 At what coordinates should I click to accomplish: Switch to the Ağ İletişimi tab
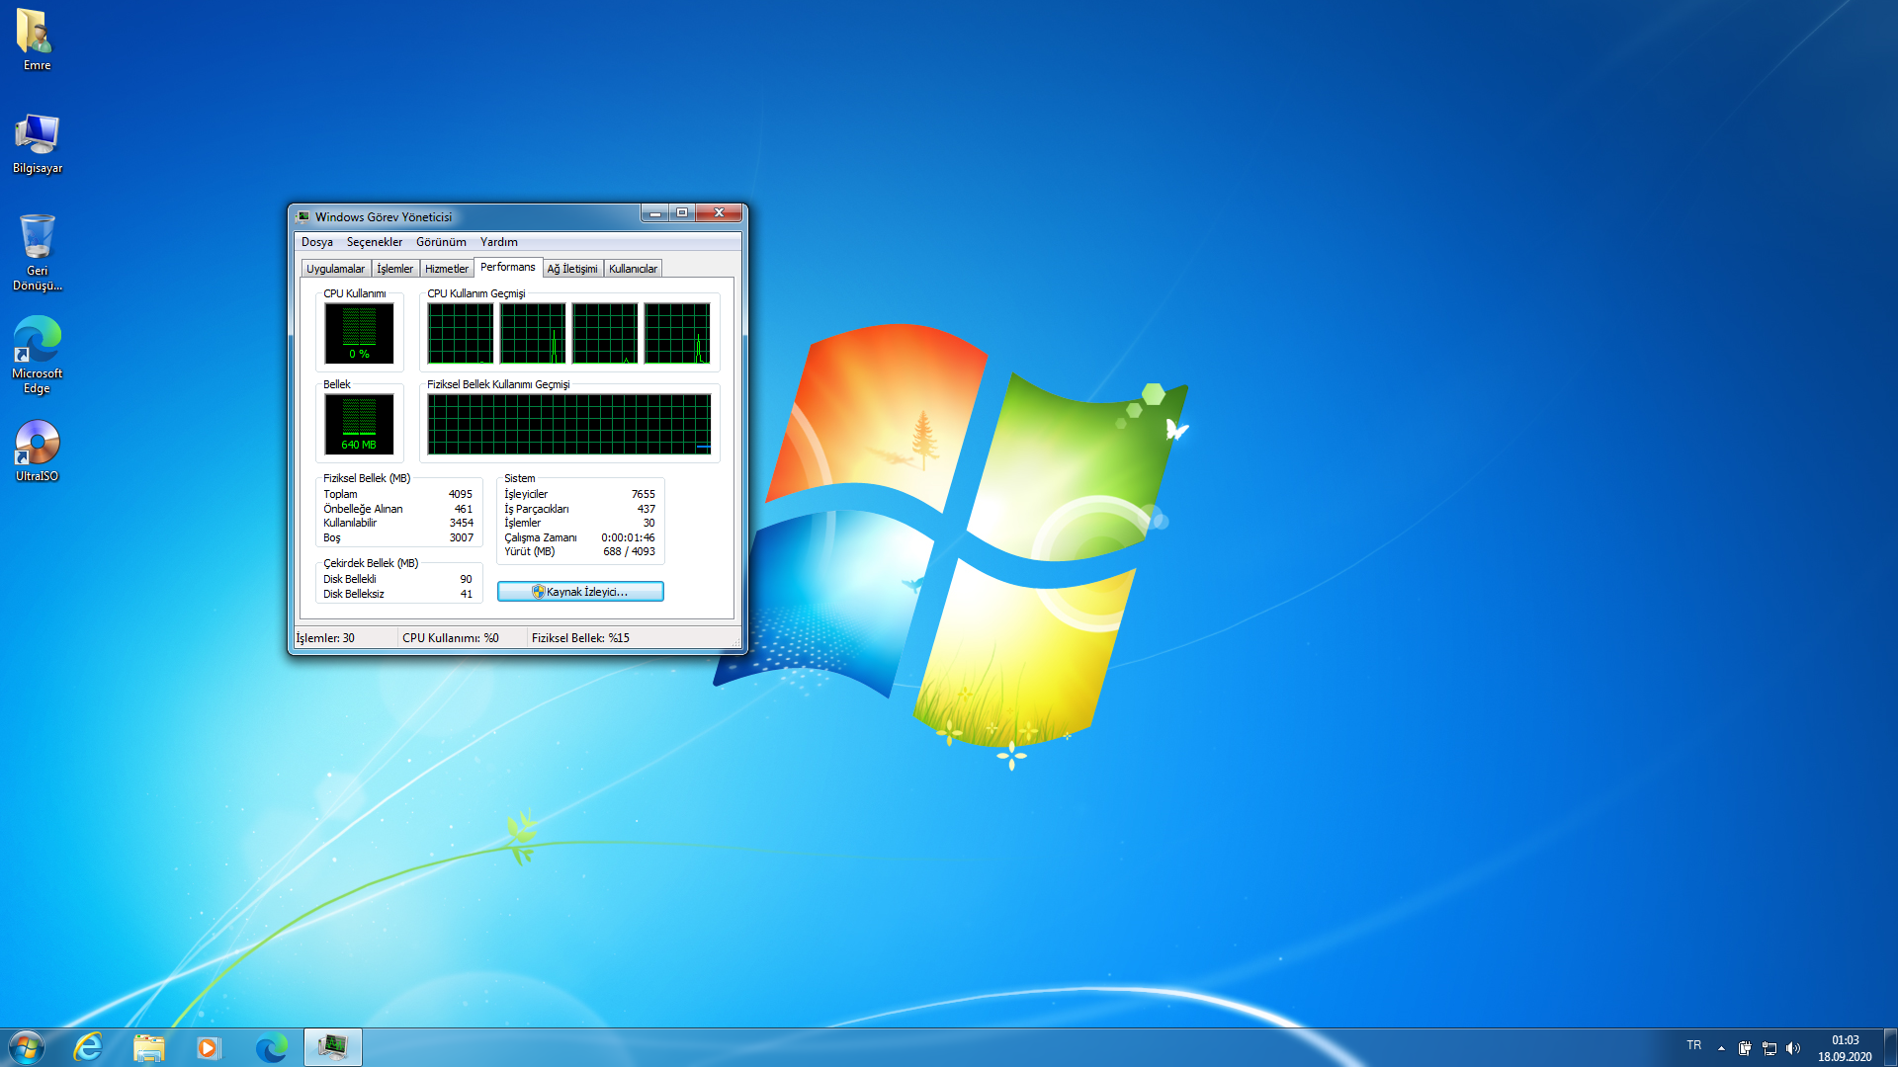(x=572, y=269)
